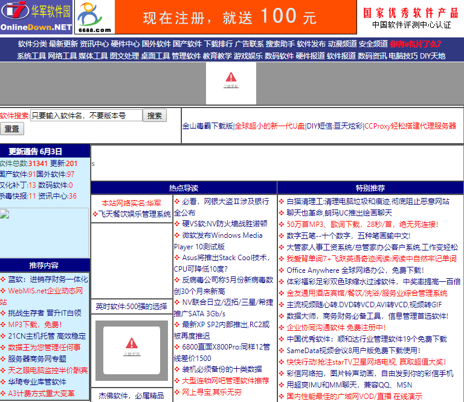Open 飞天餐饮娱乐管理系统 link

click(x=134, y=214)
